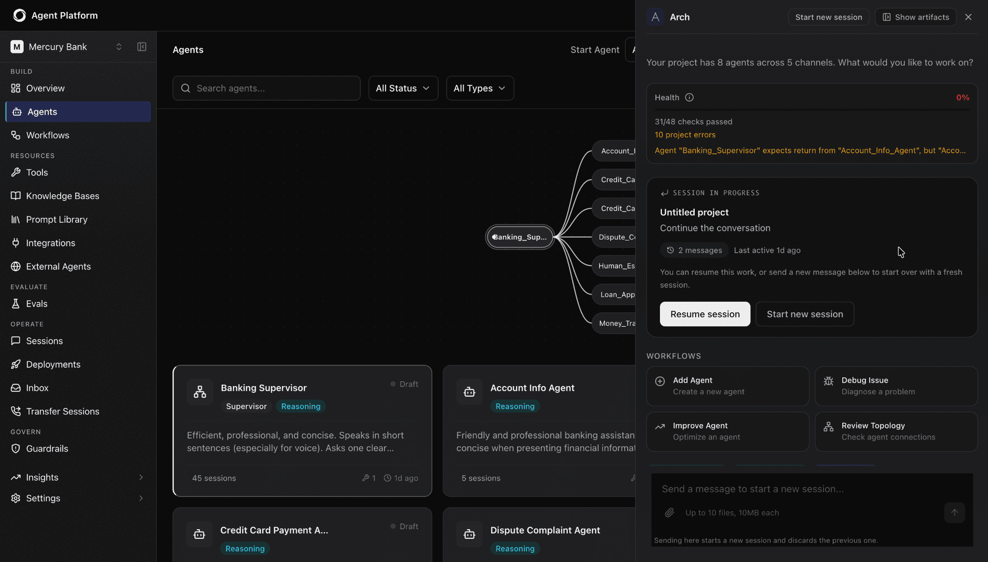Start the Add Agent workflow
The image size is (988, 562).
pos(727,386)
